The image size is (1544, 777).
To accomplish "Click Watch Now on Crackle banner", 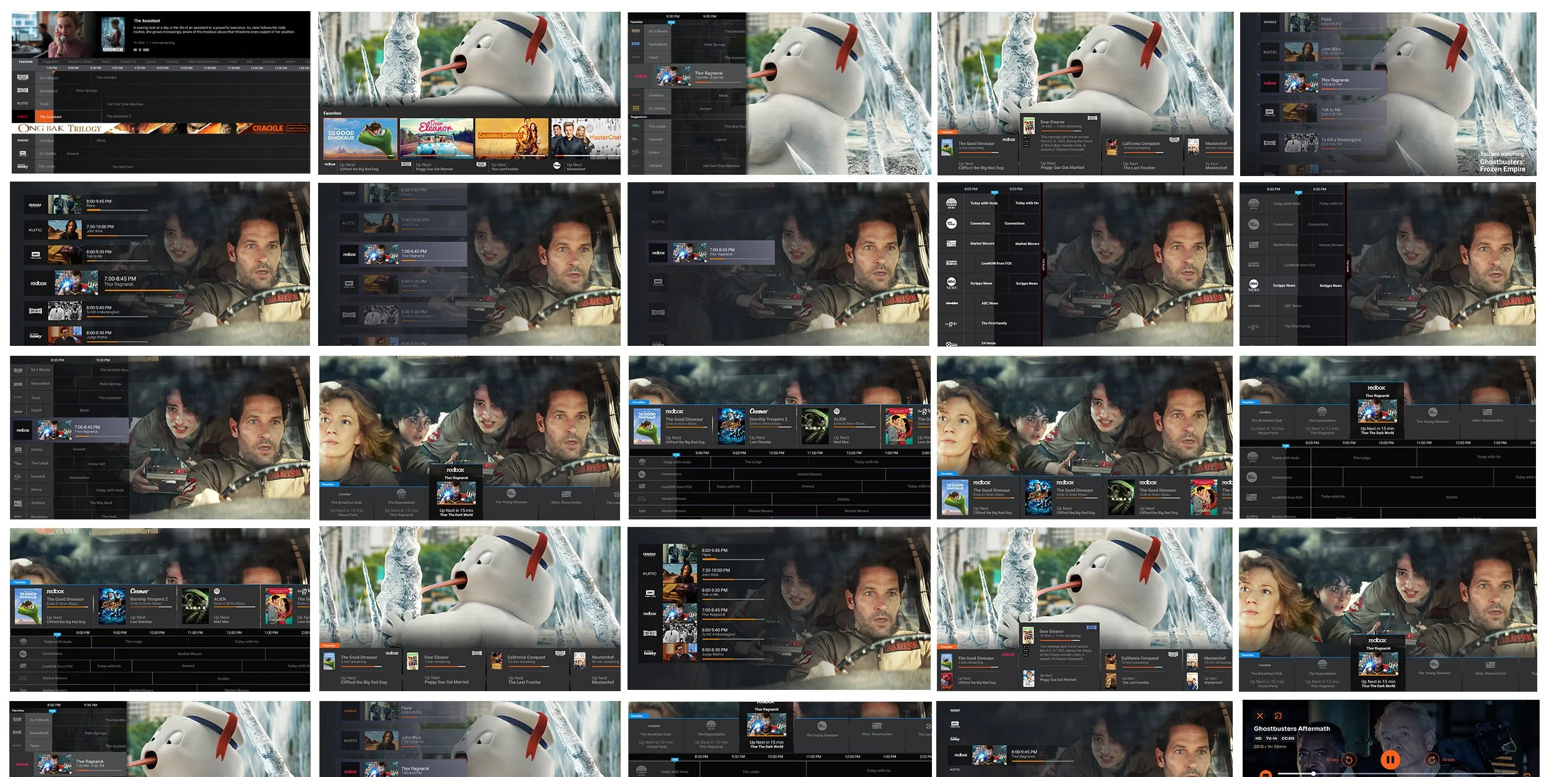I will point(296,128).
